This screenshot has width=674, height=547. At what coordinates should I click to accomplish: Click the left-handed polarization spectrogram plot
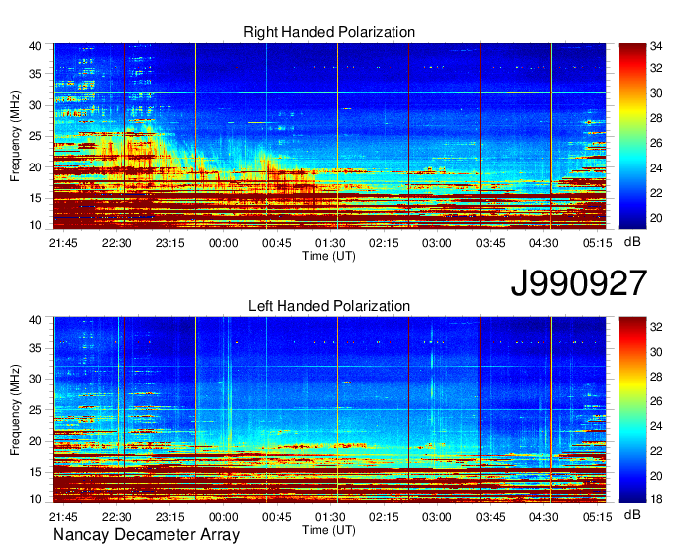click(x=329, y=410)
